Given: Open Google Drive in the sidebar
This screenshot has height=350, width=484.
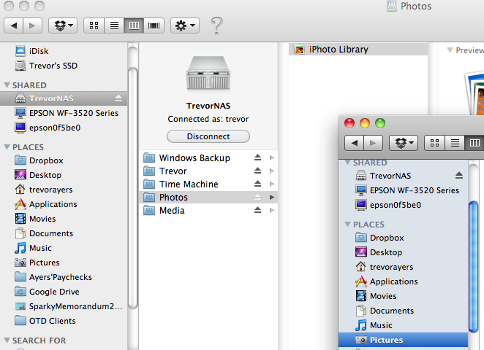Looking at the screenshot, I should coord(64,292).
